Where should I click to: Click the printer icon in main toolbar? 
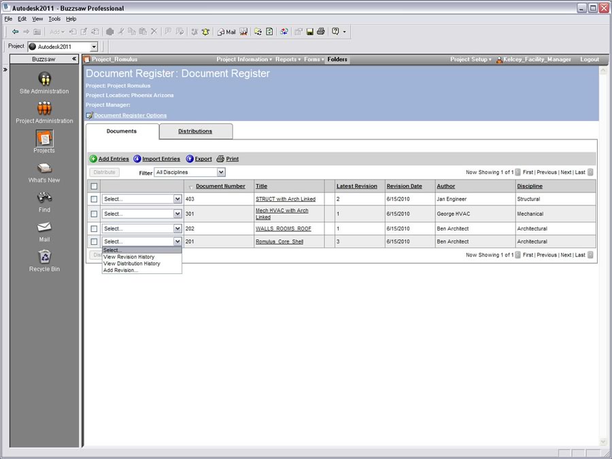321,31
